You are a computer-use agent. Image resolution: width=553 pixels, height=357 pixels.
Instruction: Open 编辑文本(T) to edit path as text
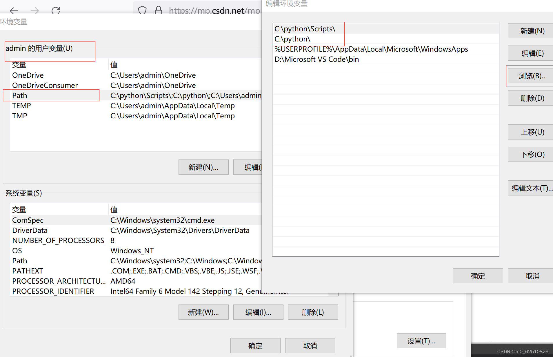coord(535,188)
